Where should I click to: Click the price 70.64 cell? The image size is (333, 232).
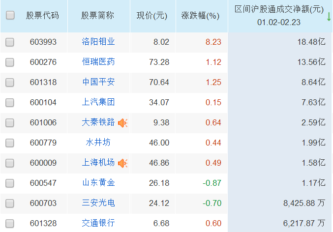(x=159, y=83)
